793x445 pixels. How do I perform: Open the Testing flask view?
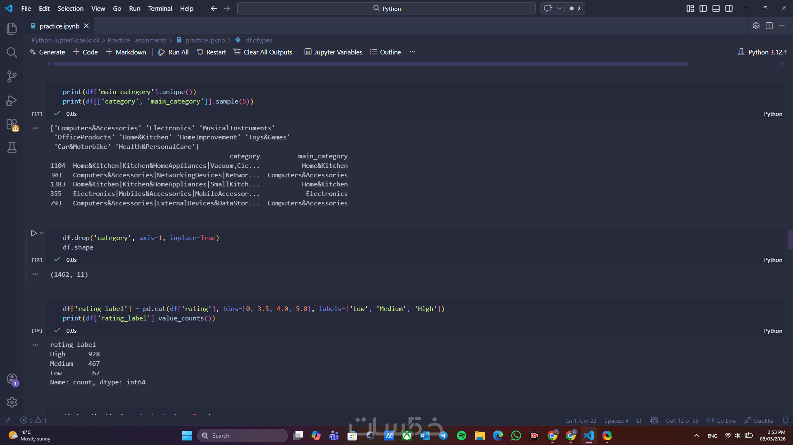click(12, 148)
